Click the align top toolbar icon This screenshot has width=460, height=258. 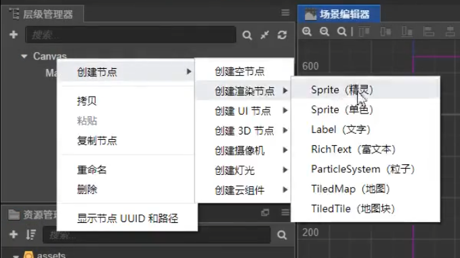pyautogui.click(x=364, y=31)
